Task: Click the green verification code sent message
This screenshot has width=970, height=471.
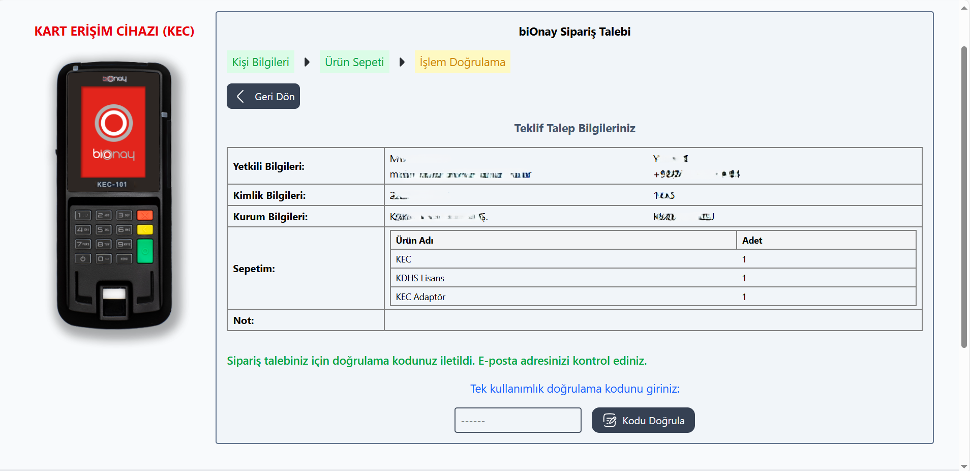Action: [437, 361]
